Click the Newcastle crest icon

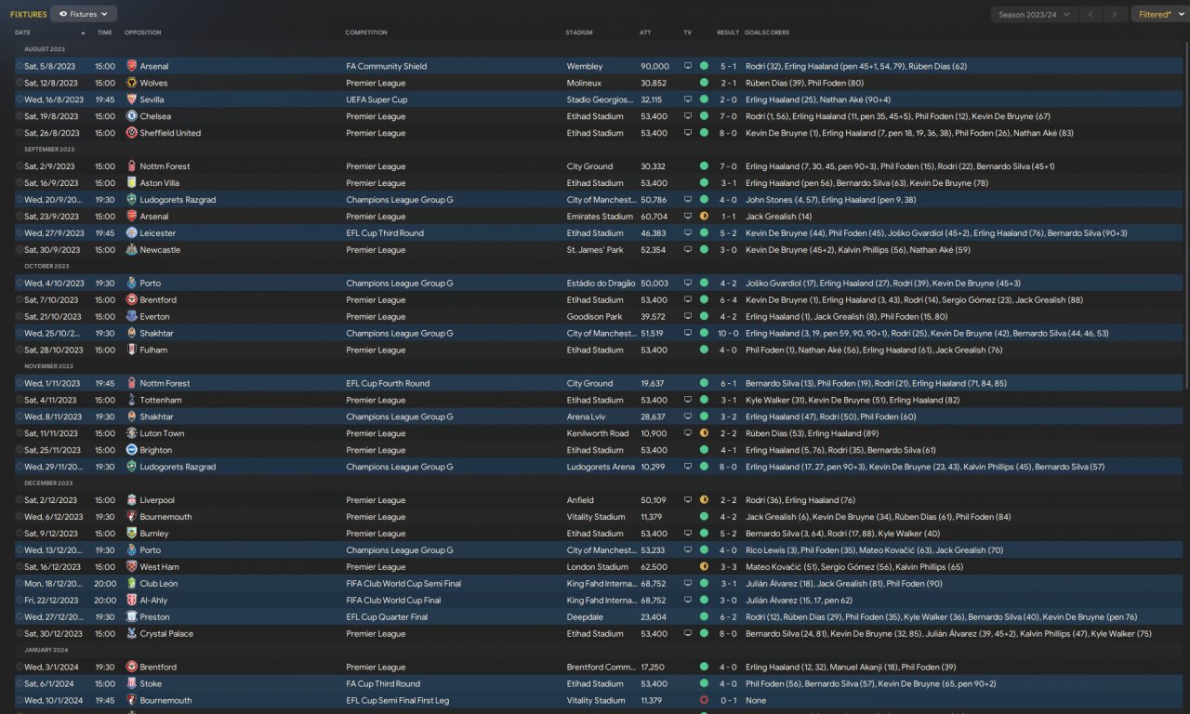point(131,250)
